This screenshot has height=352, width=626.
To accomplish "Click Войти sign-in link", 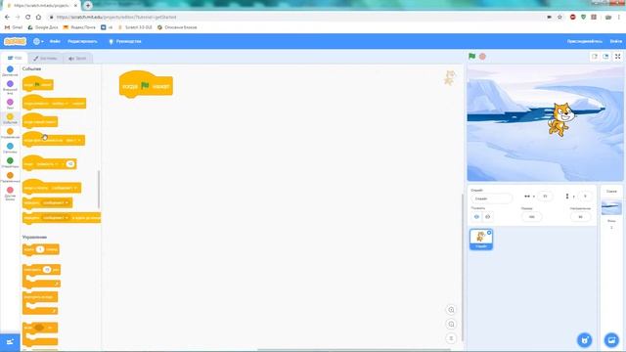I will [615, 41].
